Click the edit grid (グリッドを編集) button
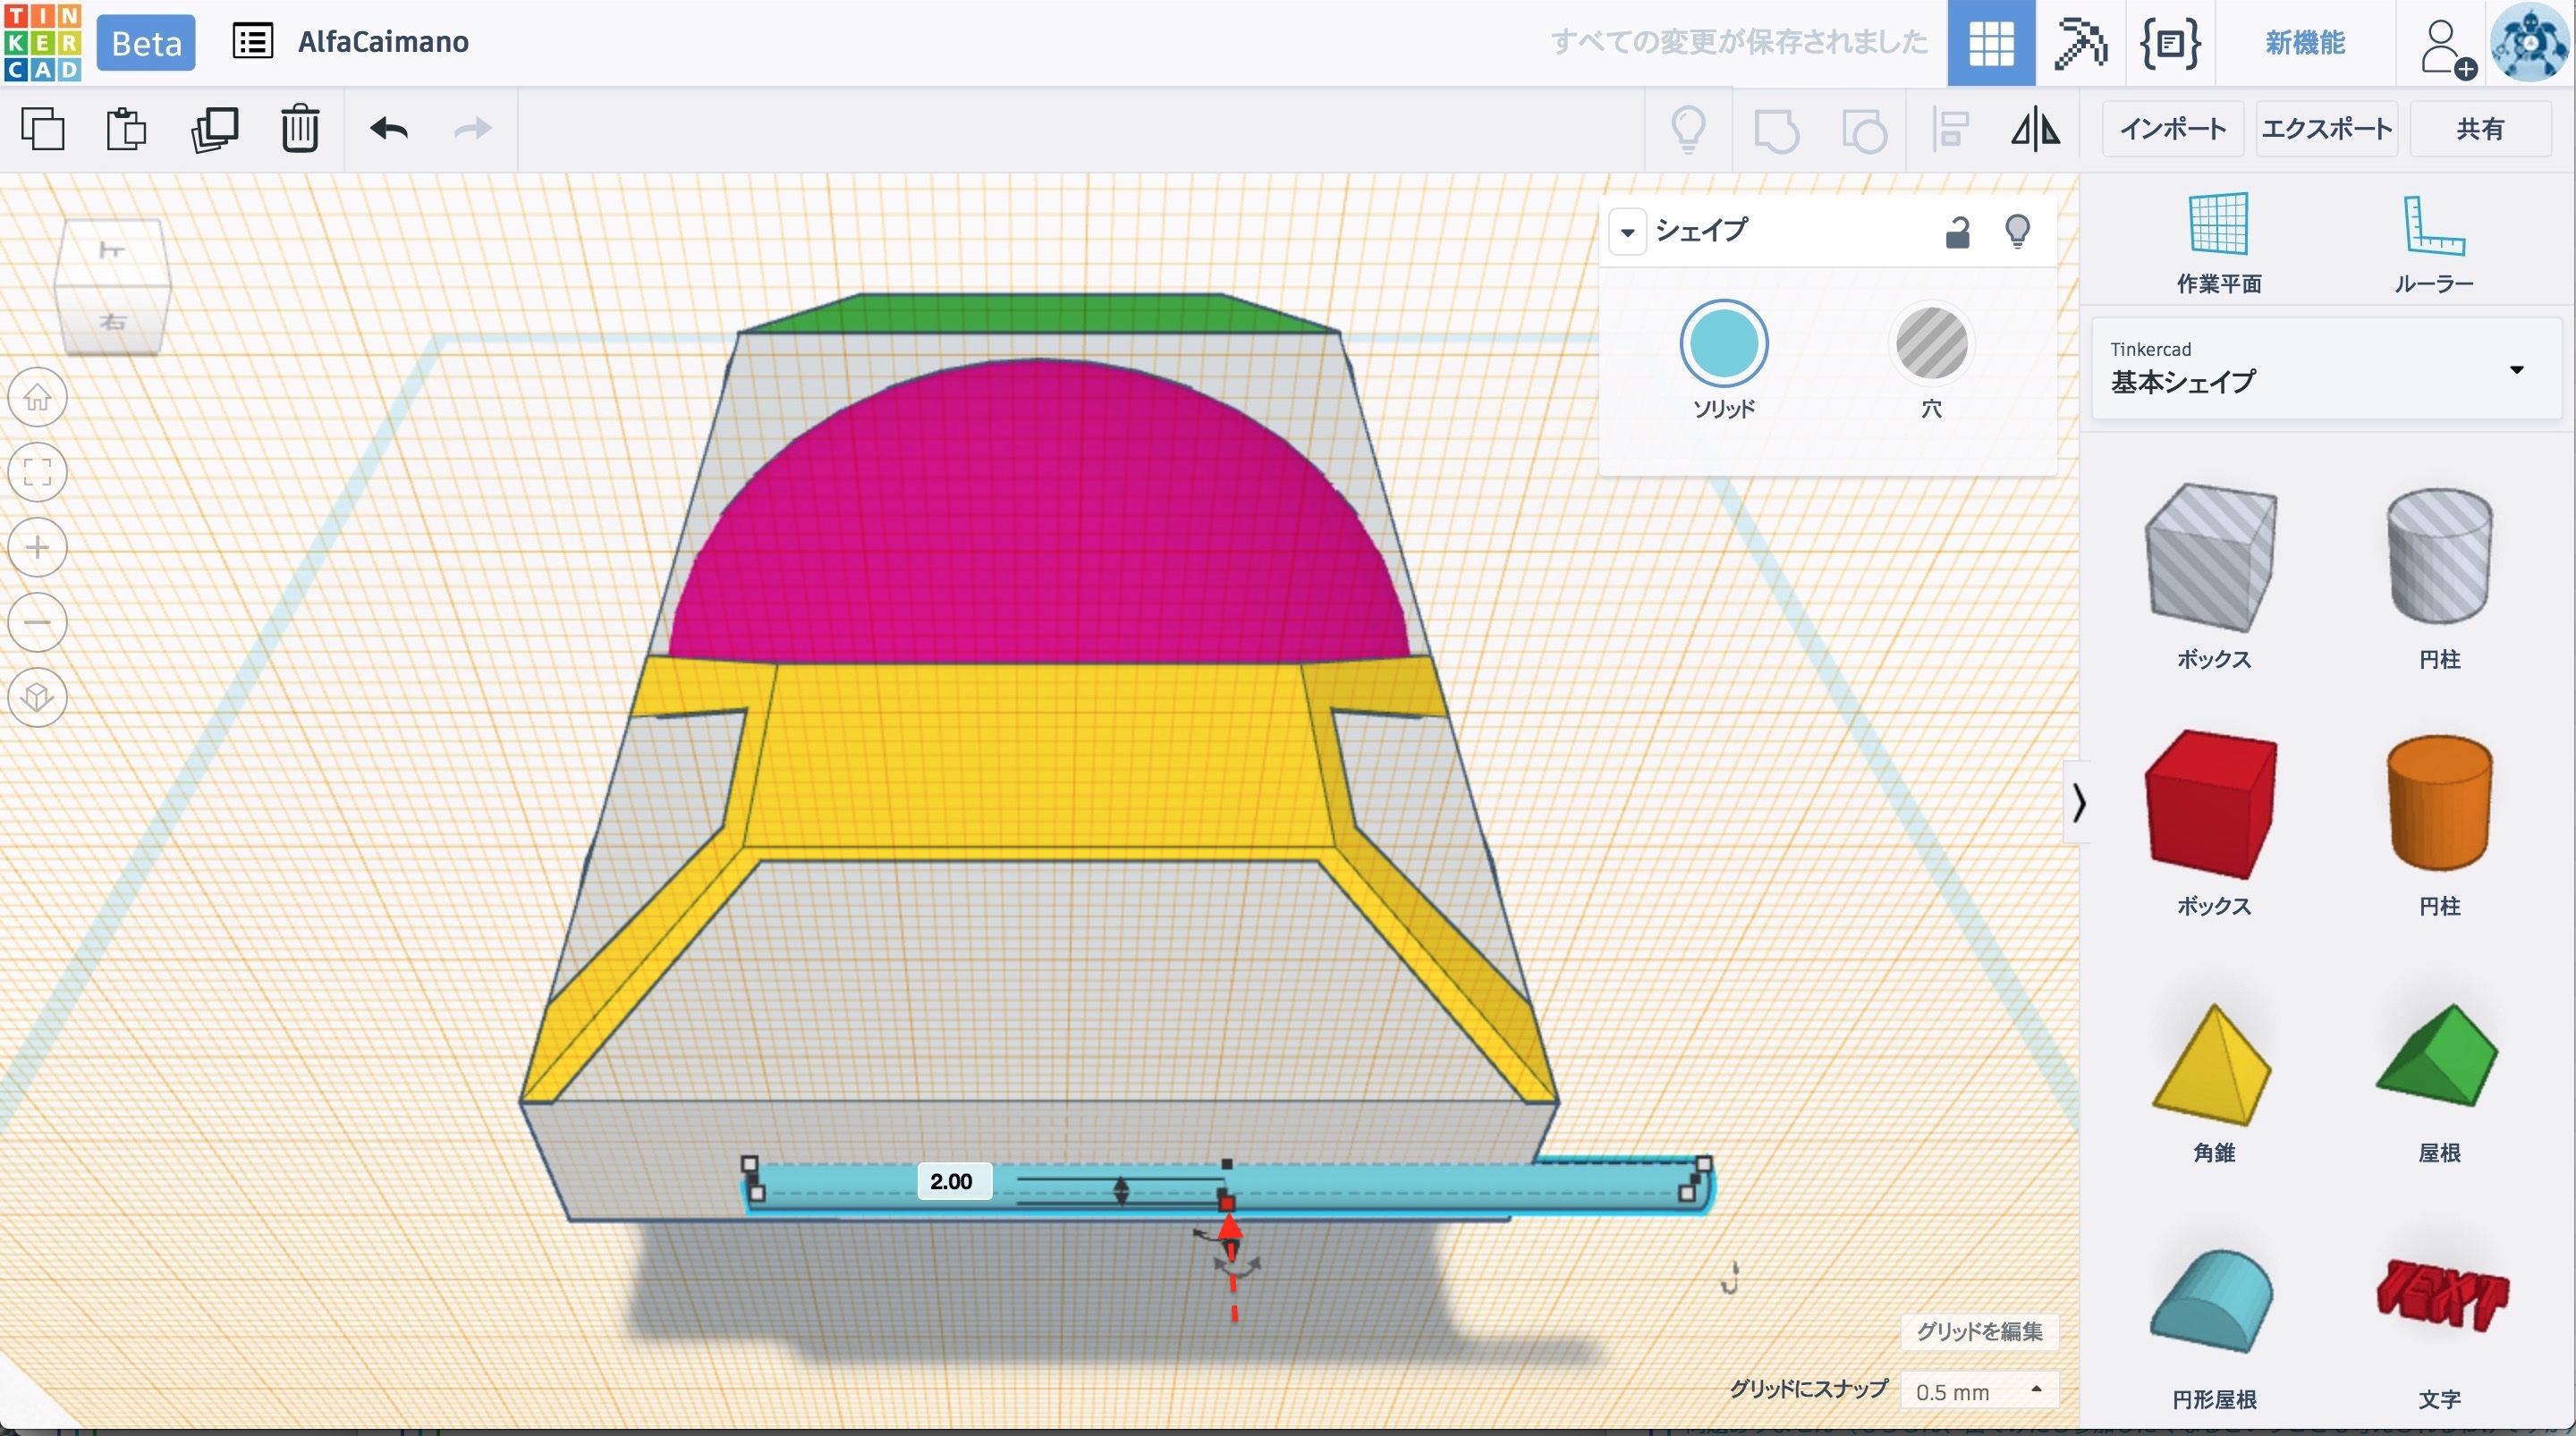Screen dimensions: 2576x1436 tap(1978, 1331)
